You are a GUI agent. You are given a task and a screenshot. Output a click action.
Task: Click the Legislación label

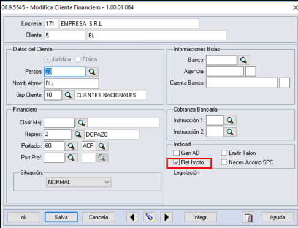click(186, 173)
